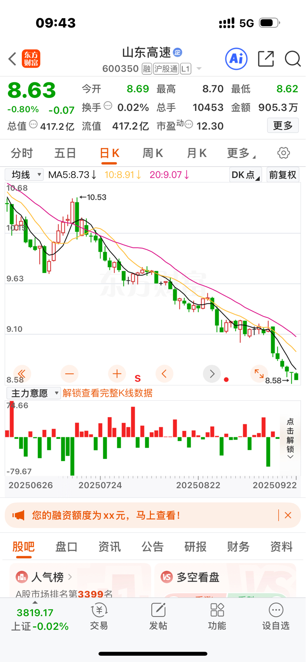Expand the 上证 index bar arrow

point(35,603)
